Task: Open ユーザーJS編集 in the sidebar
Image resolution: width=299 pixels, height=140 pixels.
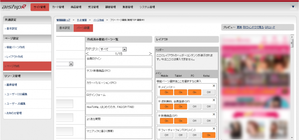Action: tap(27, 104)
